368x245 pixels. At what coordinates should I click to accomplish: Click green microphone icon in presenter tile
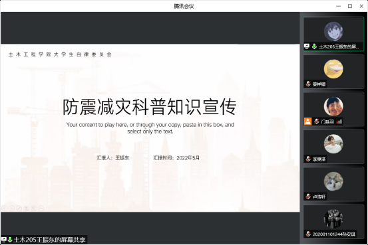(314, 46)
